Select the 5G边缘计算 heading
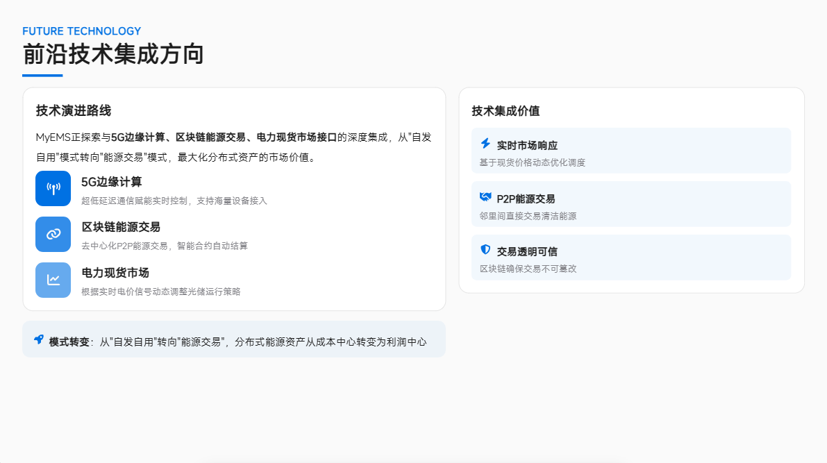Viewport: 827px width, 463px height. pos(112,182)
